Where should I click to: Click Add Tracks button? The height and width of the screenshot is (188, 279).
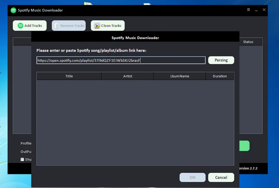[30, 26]
